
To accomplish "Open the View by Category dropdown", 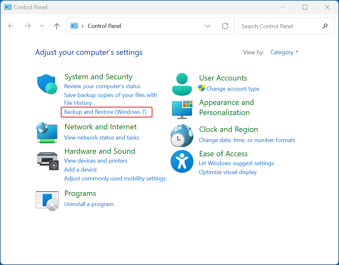I will (x=284, y=52).
